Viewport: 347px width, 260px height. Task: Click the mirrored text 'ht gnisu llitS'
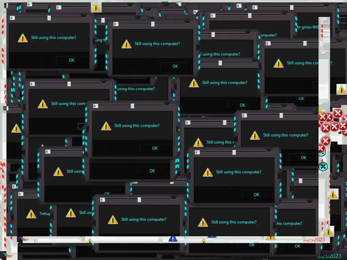[308, 27]
